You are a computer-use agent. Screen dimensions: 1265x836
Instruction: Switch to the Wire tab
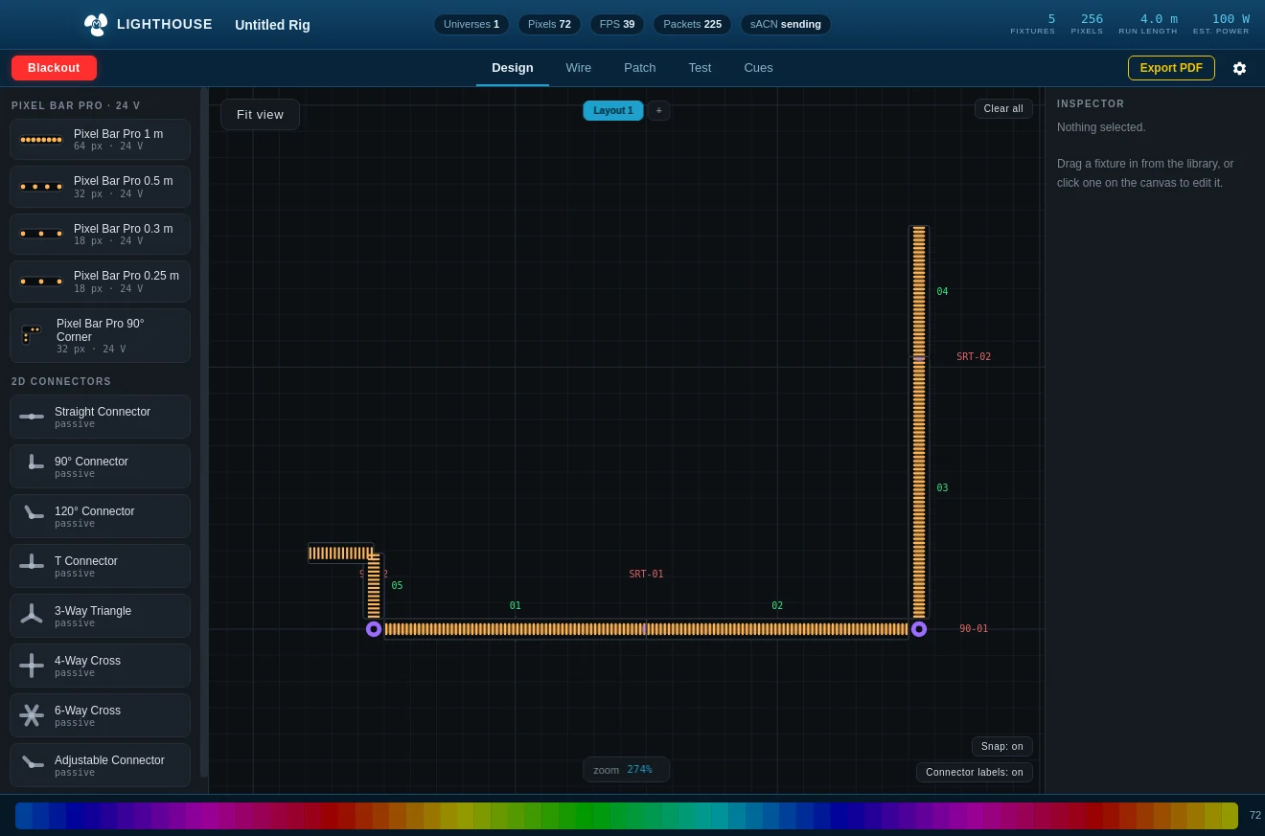[579, 68]
